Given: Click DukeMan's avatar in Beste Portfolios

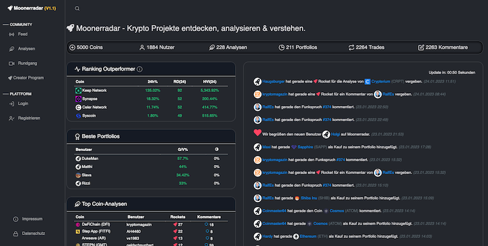Looking at the screenshot, I should coord(78,158).
